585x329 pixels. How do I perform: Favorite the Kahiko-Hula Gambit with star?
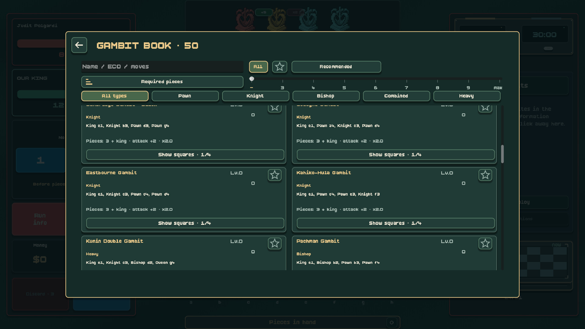coord(485,175)
